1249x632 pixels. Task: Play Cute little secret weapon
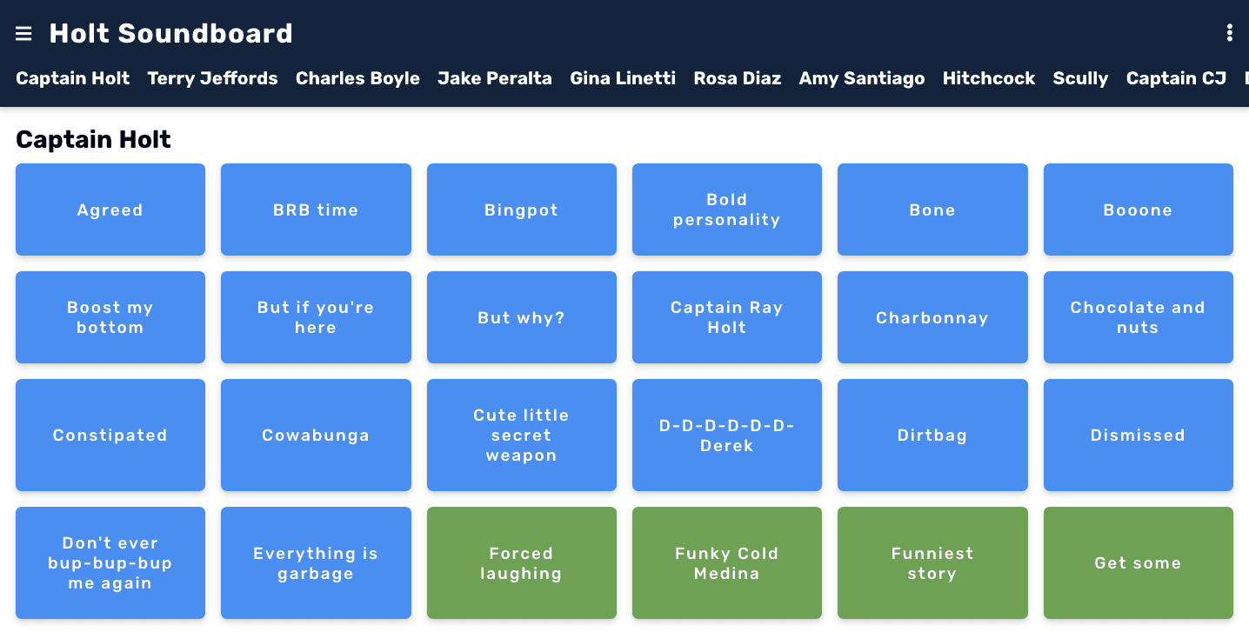click(521, 435)
